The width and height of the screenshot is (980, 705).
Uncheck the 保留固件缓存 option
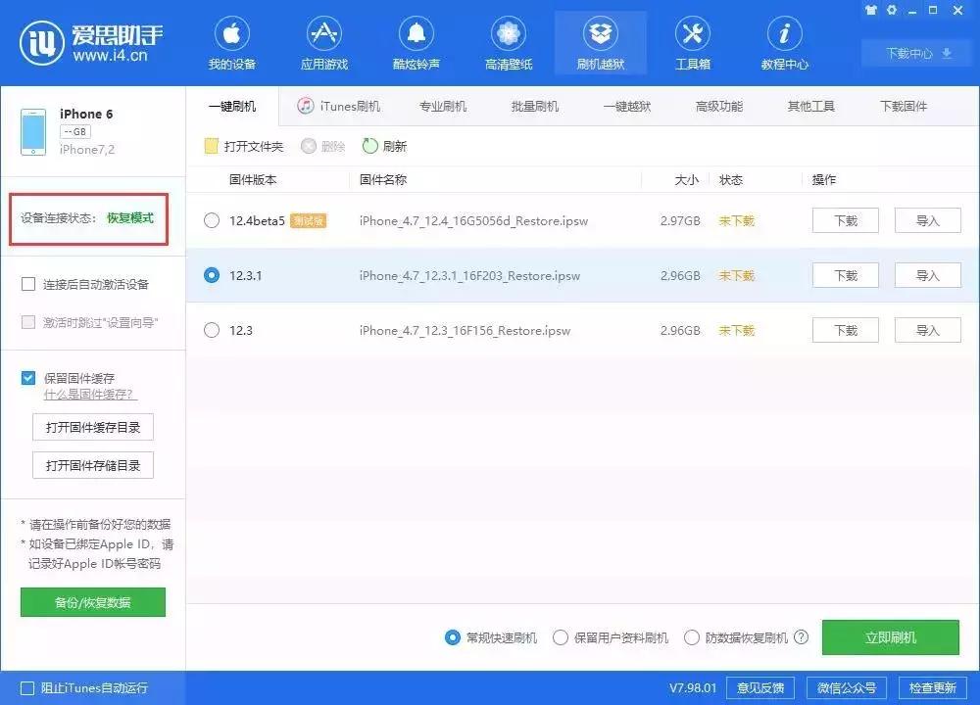point(27,378)
